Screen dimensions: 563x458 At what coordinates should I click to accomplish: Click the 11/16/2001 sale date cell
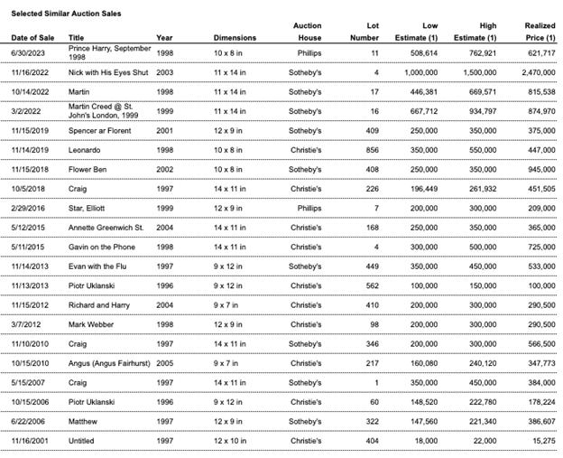[x=31, y=441]
